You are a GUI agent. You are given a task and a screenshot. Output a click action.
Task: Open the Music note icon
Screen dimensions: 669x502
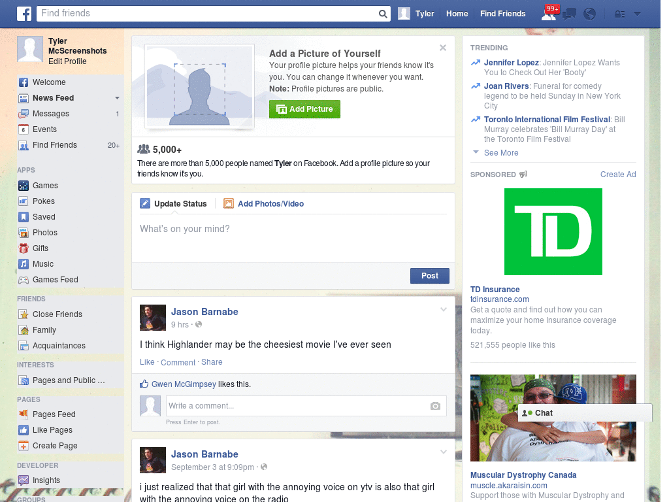[x=24, y=264]
